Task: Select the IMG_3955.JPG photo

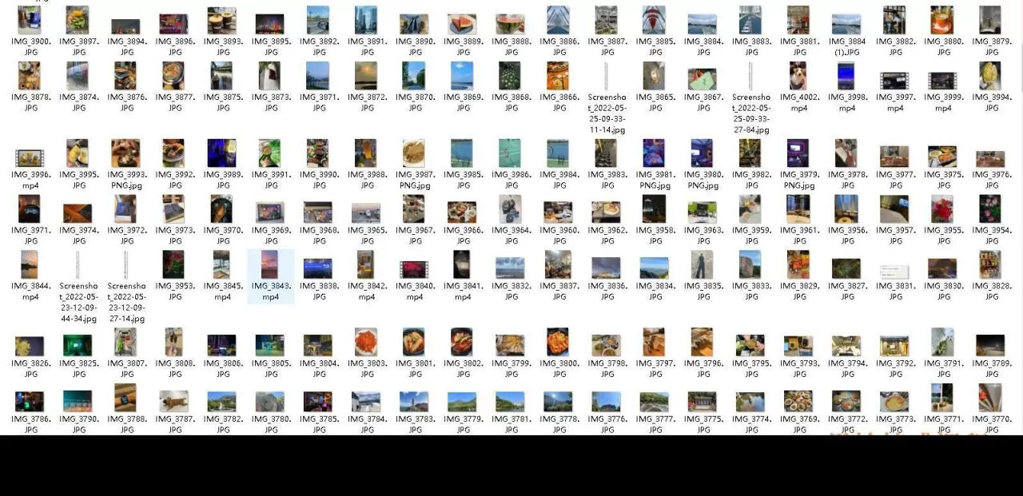Action: [x=942, y=209]
